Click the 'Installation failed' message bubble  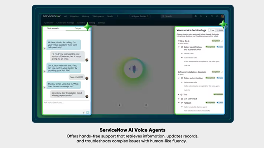pos(67,94)
